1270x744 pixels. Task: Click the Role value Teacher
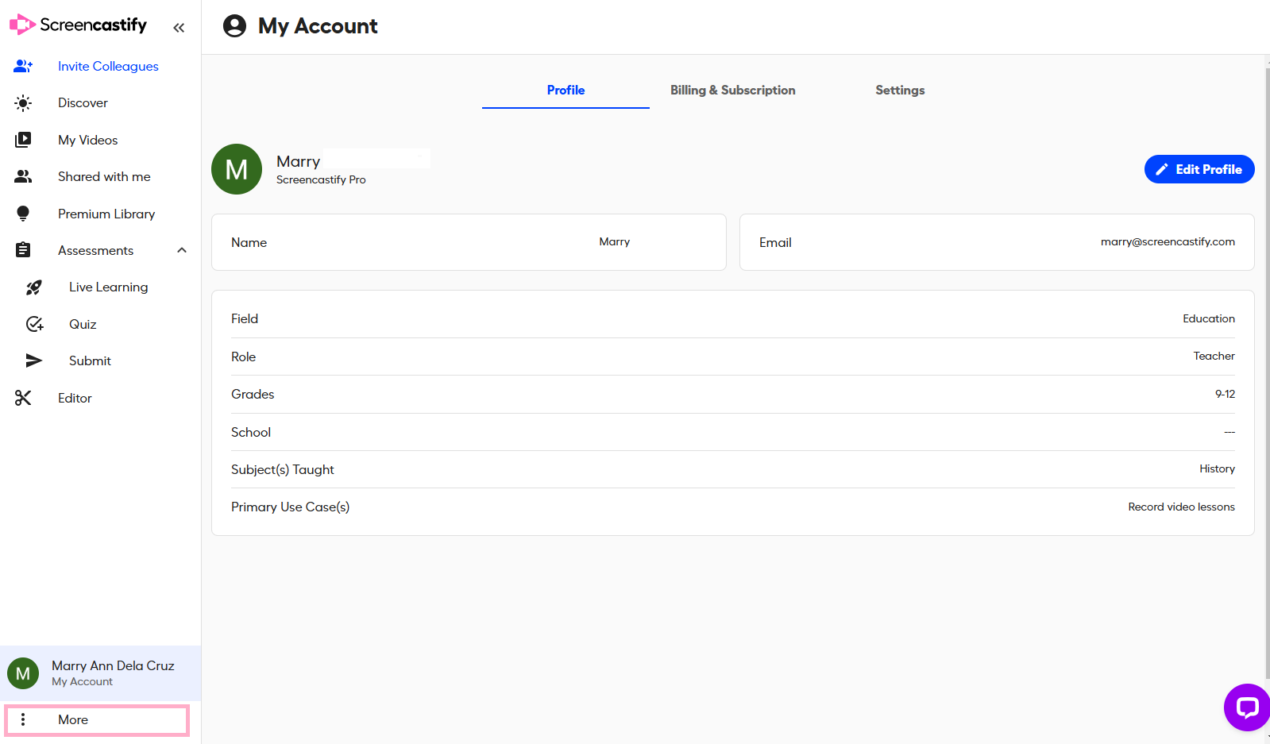1214,356
